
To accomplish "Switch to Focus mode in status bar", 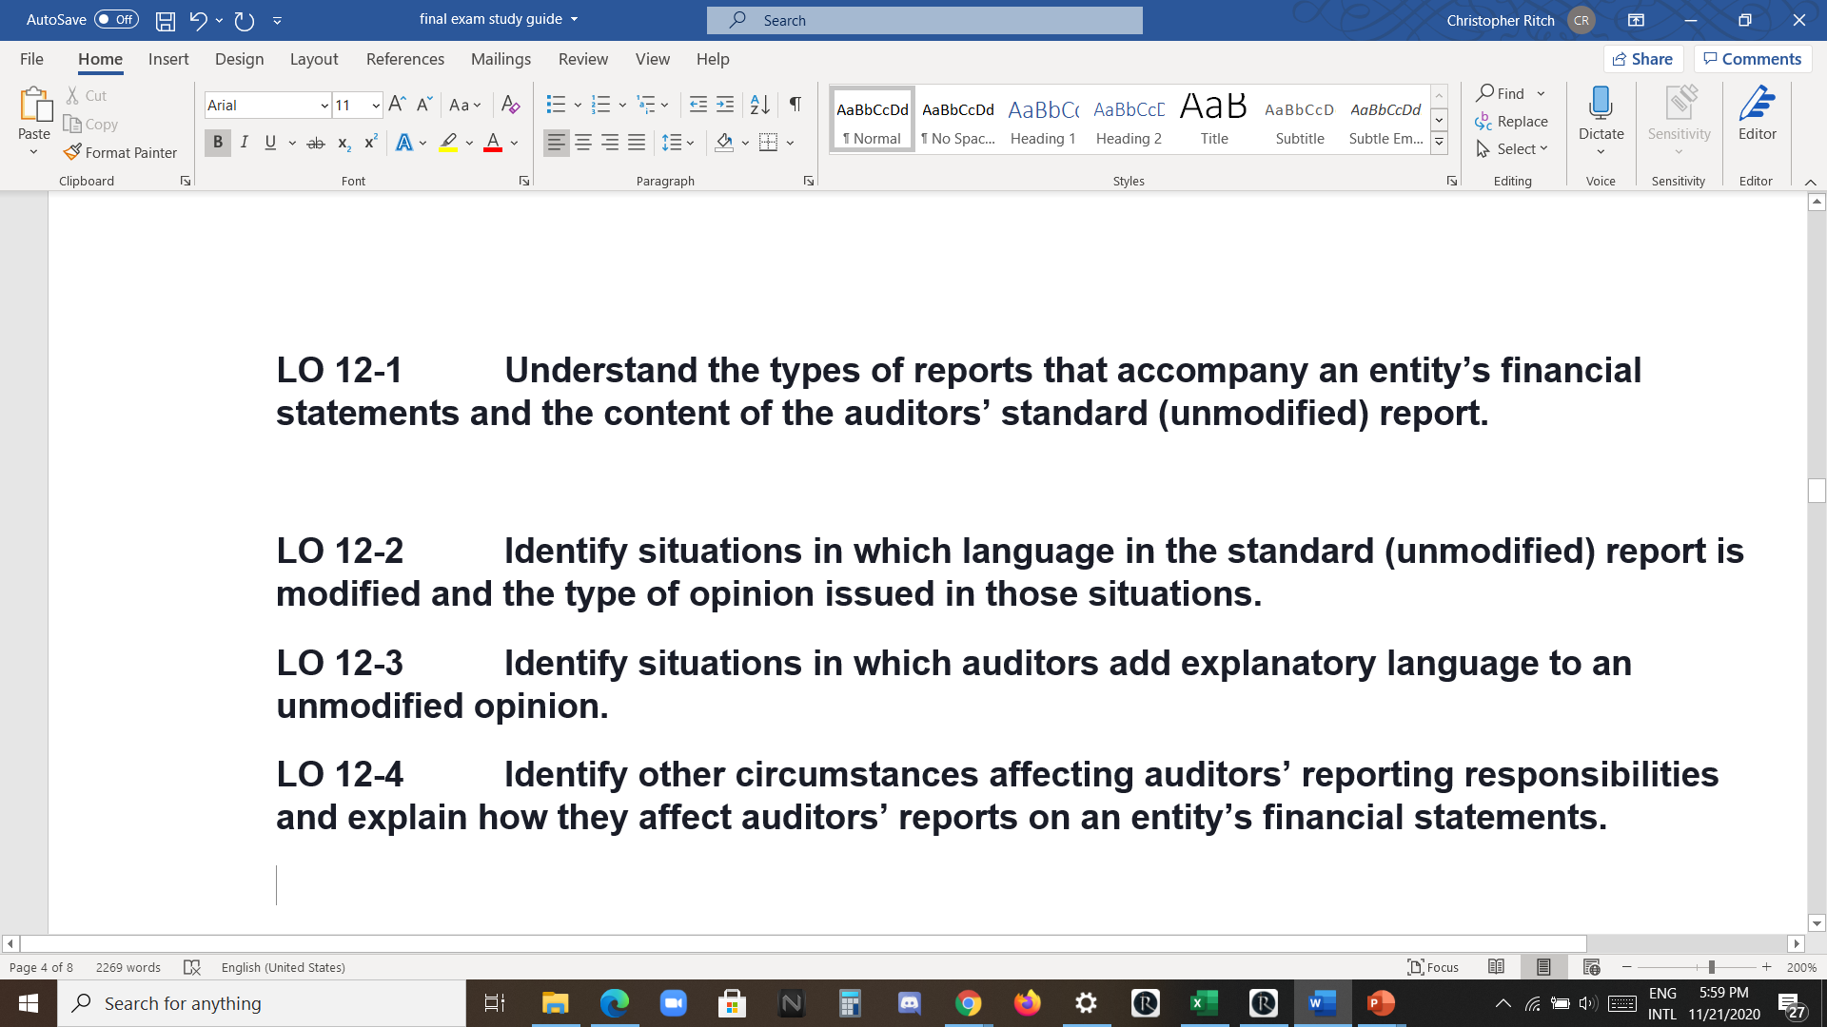I will click(1432, 967).
